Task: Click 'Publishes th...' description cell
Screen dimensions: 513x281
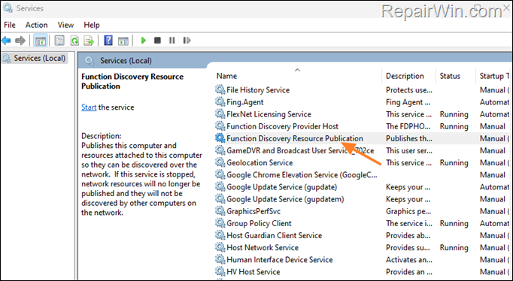Action: coord(409,138)
